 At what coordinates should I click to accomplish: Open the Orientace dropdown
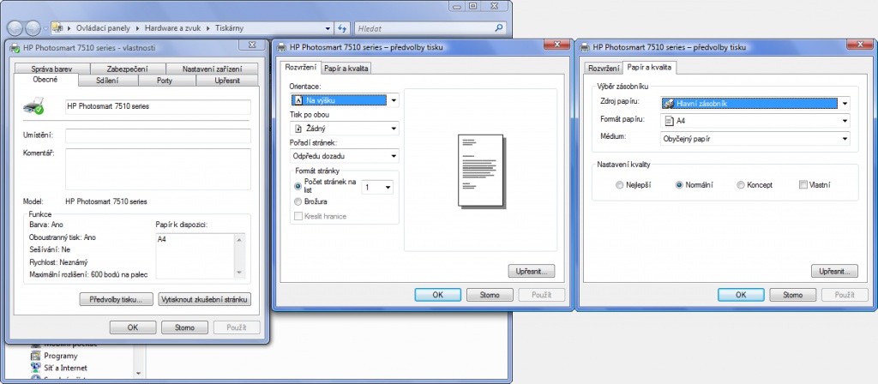tap(394, 101)
